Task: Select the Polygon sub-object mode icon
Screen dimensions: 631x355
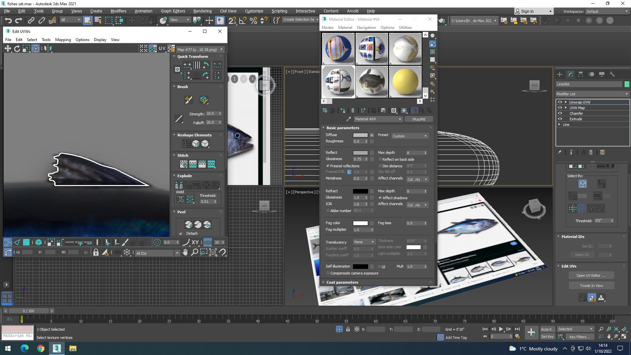Action: (26, 243)
